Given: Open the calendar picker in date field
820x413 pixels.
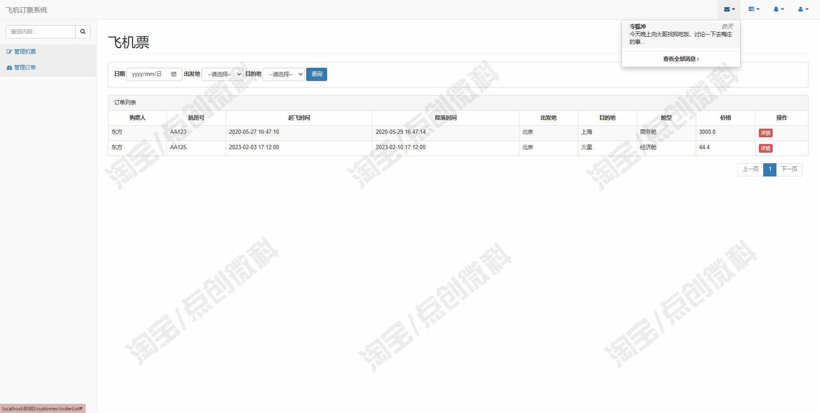Looking at the screenshot, I should pos(174,74).
